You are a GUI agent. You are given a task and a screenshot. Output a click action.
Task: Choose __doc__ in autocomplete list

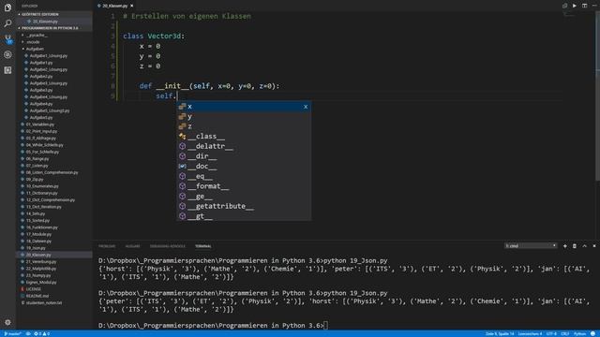coord(244,167)
